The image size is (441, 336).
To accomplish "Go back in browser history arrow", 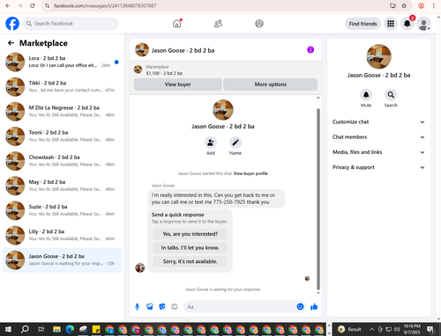I will click(x=8, y=5).
